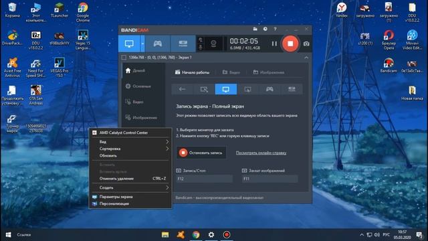Screen dimensions: 428x241
Task: Select the Новая папка desktop folder
Action: [x=412, y=93]
